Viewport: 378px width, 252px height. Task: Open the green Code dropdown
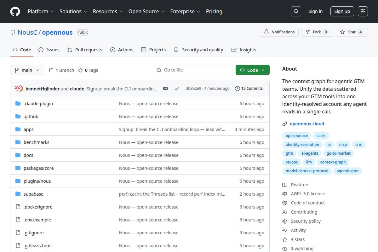point(253,70)
